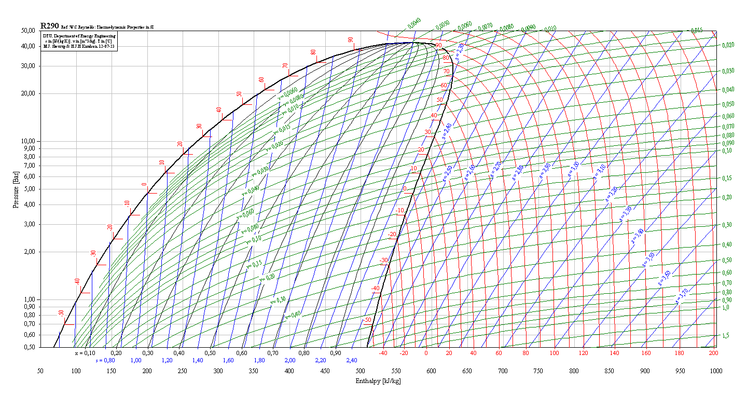Click the green 1,5 label on the right edge
The height and width of the screenshot is (396, 747).
[x=726, y=336]
